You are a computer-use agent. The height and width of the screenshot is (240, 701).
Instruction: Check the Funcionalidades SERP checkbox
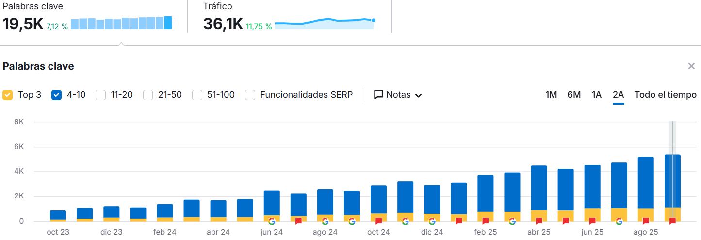point(250,95)
